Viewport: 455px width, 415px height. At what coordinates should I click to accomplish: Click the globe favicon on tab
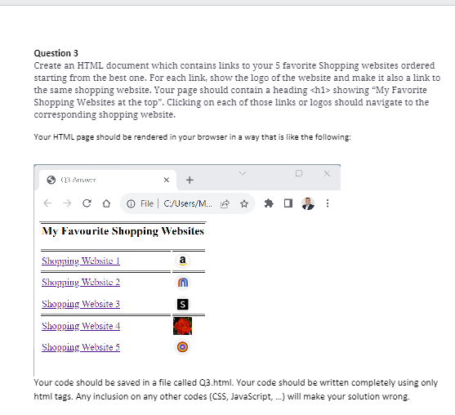(x=51, y=180)
